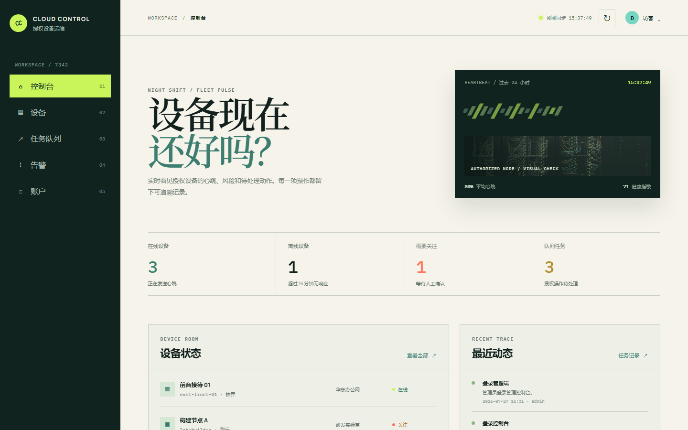Select the 前台接待 01 device name
Image resolution: width=688 pixels, height=430 pixels.
(x=195, y=385)
